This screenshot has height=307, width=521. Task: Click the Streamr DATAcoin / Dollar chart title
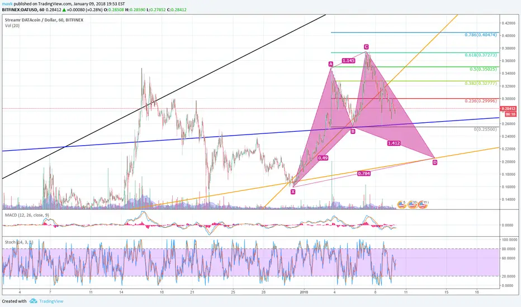pyautogui.click(x=44, y=20)
